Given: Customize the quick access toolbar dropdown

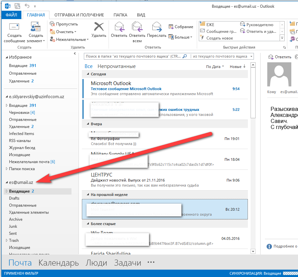Looking at the screenshot, I should coord(35,6).
